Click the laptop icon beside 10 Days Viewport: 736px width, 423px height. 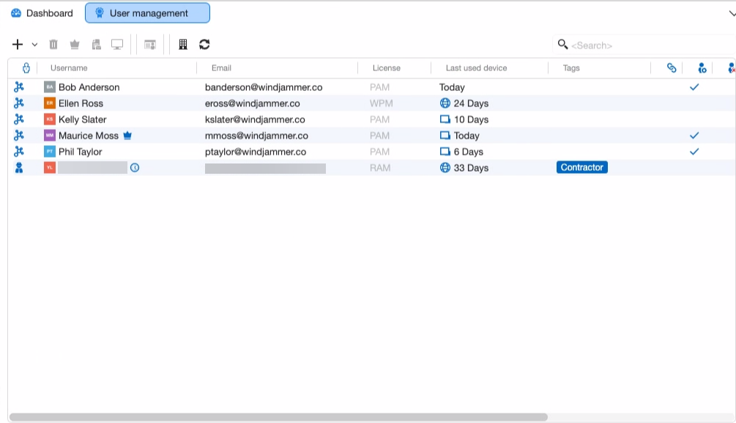coord(445,119)
